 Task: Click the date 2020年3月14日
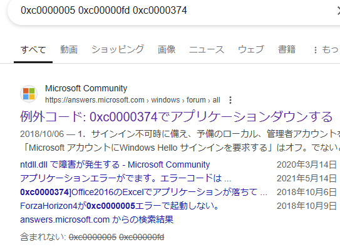pyautogui.click(x=307, y=164)
